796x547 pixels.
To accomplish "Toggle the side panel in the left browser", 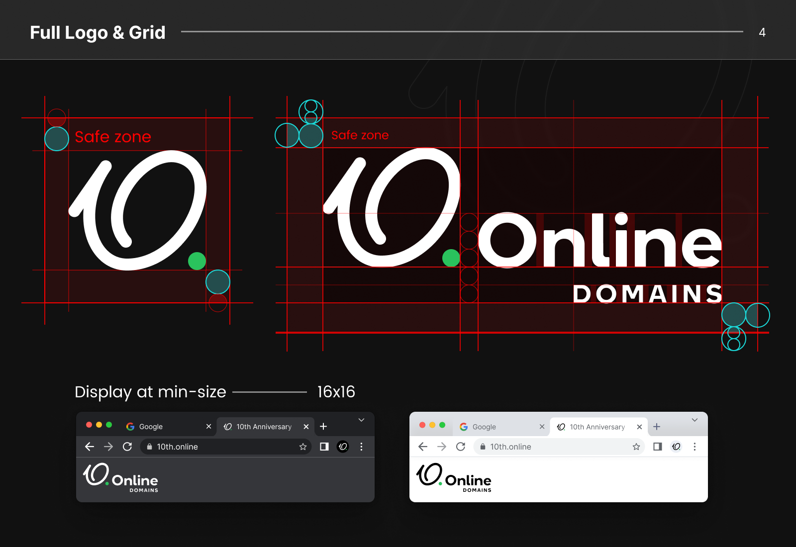I will tap(324, 447).
